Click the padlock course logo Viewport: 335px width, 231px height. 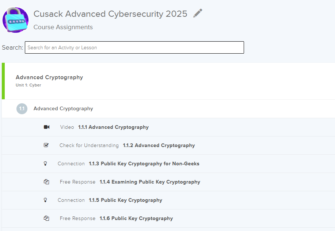[x=15, y=20]
